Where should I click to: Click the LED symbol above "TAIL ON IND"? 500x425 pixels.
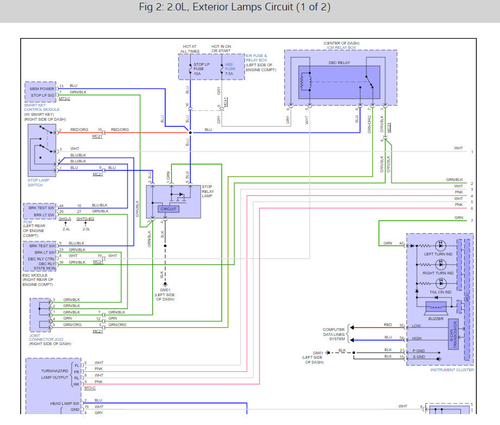(441, 283)
